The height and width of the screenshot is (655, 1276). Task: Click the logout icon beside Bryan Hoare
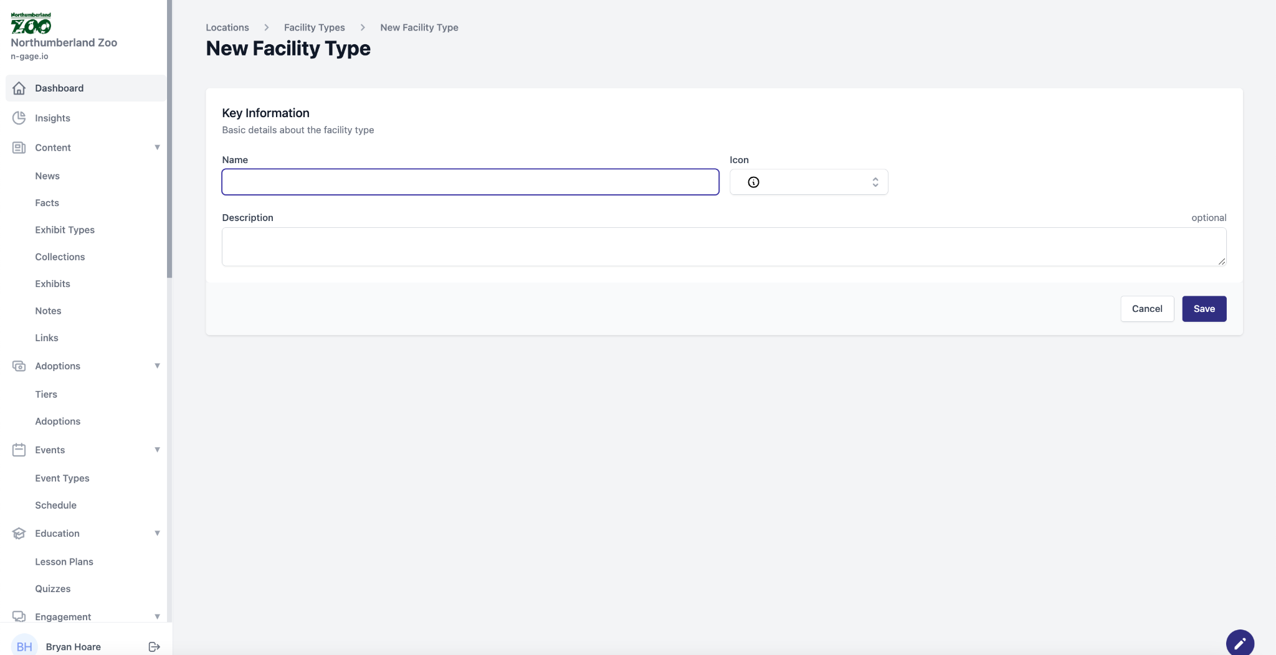click(155, 647)
